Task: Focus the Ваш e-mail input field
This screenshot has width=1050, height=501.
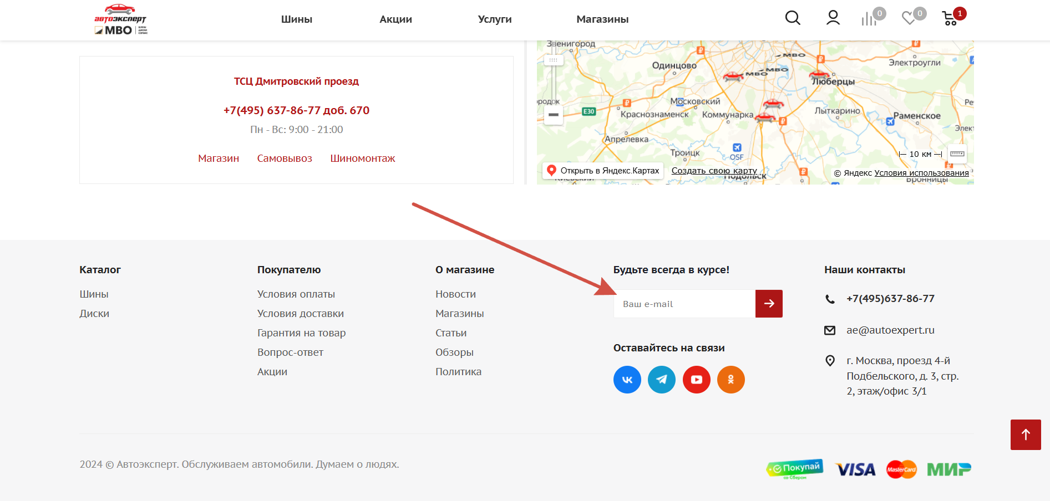Action: point(684,304)
